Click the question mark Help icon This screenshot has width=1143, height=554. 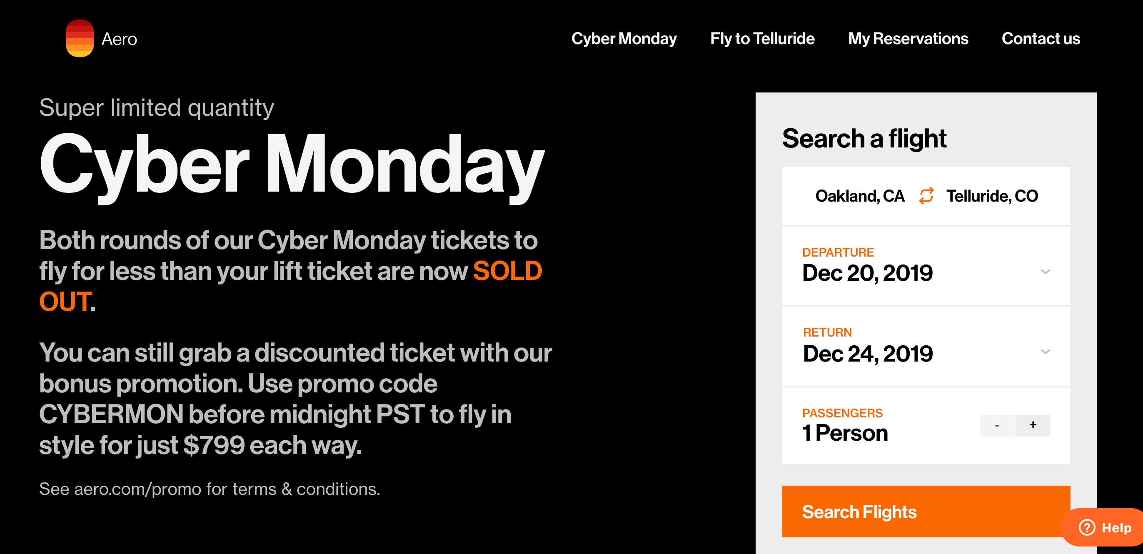[1087, 527]
